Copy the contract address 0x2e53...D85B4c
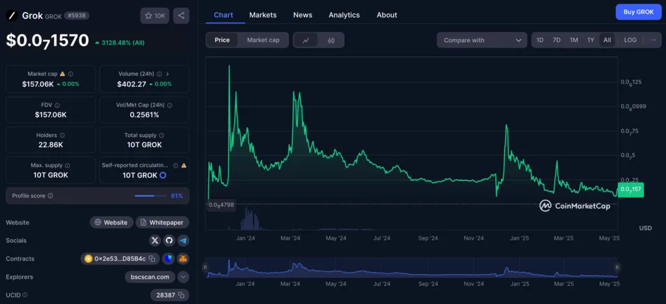Screen dimensions: 666x304 click(x=152, y=259)
